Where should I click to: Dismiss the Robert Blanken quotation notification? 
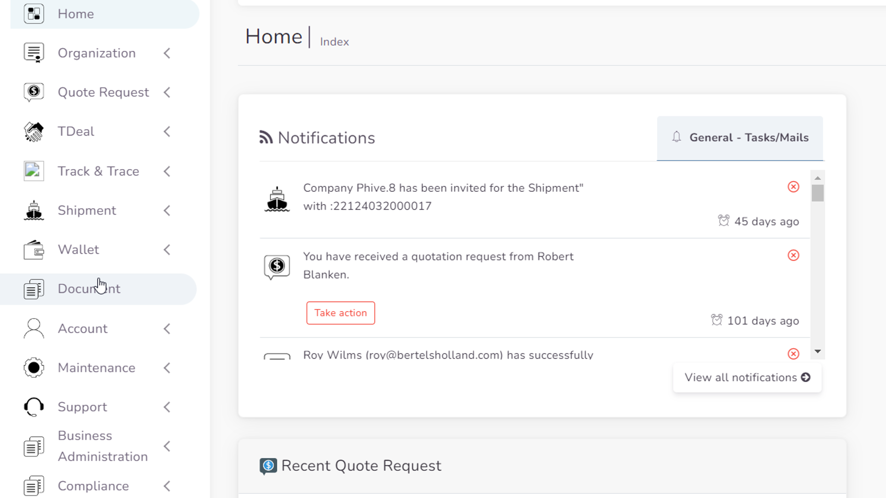click(x=793, y=255)
